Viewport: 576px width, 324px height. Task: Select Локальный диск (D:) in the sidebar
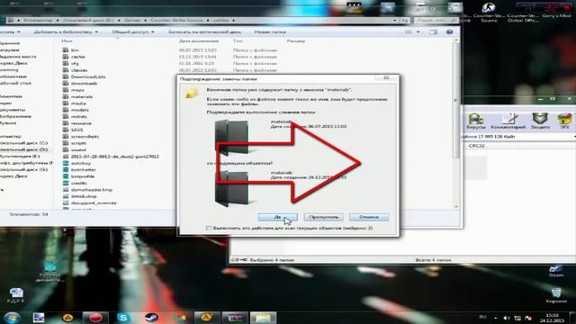point(24,149)
